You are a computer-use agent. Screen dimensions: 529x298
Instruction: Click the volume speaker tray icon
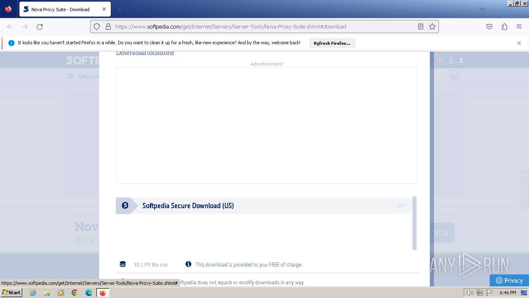[x=470, y=293]
